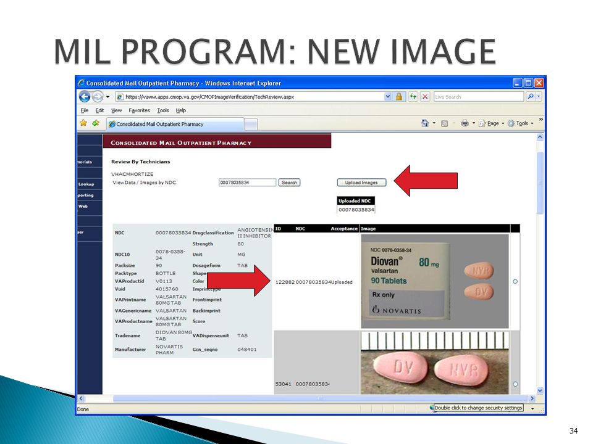
Task: Click the page vertical scrollbar thumb
Action: pos(540,183)
